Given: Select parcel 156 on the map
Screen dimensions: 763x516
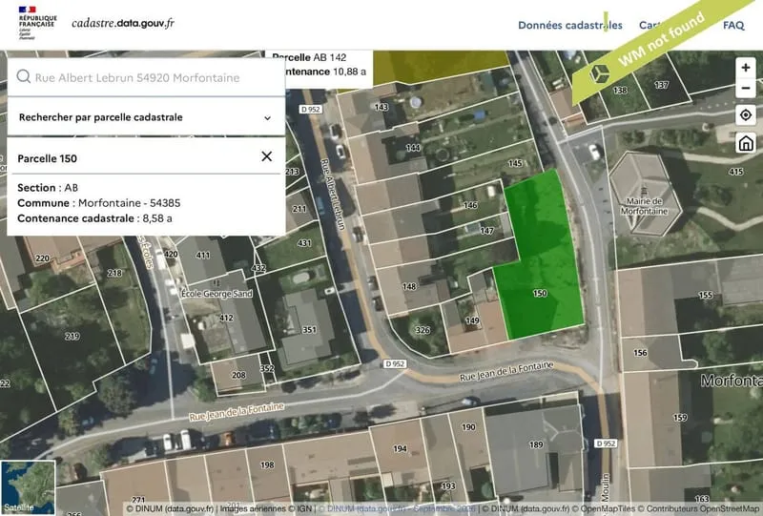Looking at the screenshot, I should click(640, 353).
